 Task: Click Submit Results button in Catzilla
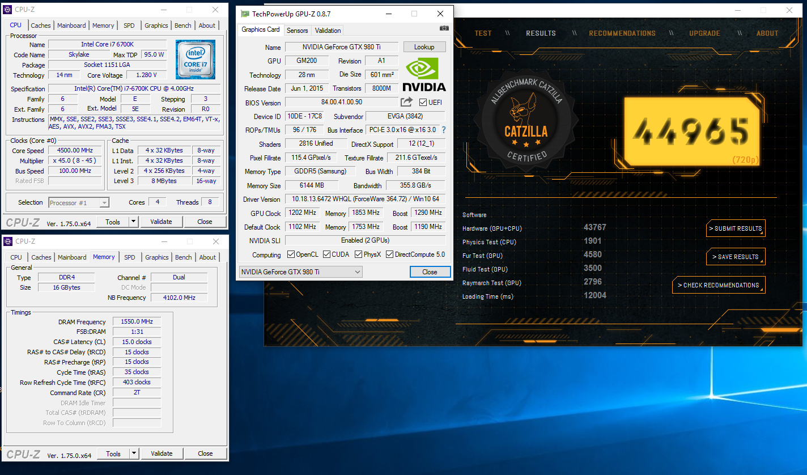pyautogui.click(x=736, y=228)
